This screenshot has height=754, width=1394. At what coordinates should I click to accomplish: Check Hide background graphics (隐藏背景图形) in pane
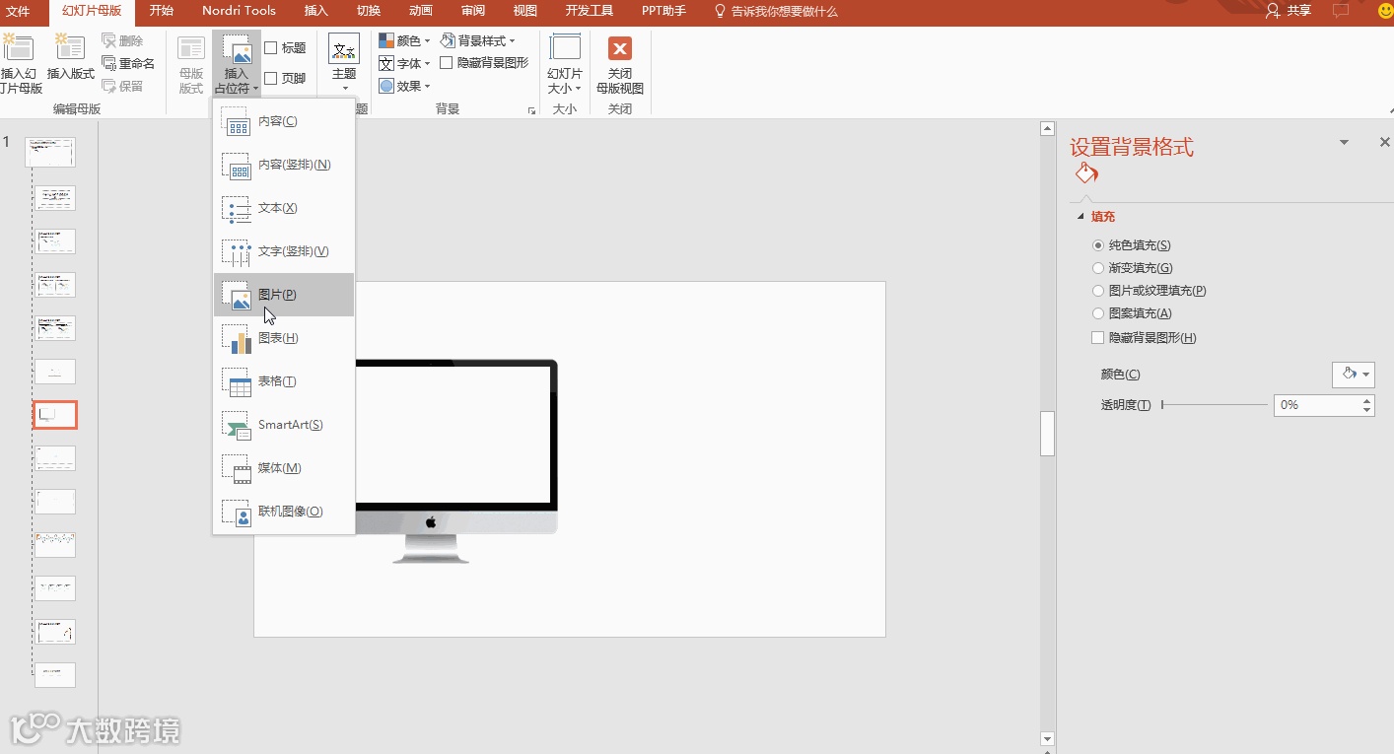coord(1098,338)
